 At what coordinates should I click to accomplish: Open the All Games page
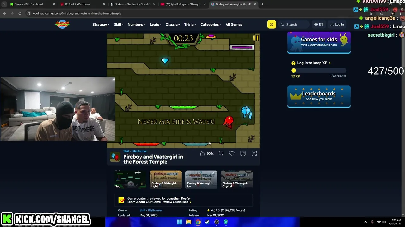tap(234, 24)
